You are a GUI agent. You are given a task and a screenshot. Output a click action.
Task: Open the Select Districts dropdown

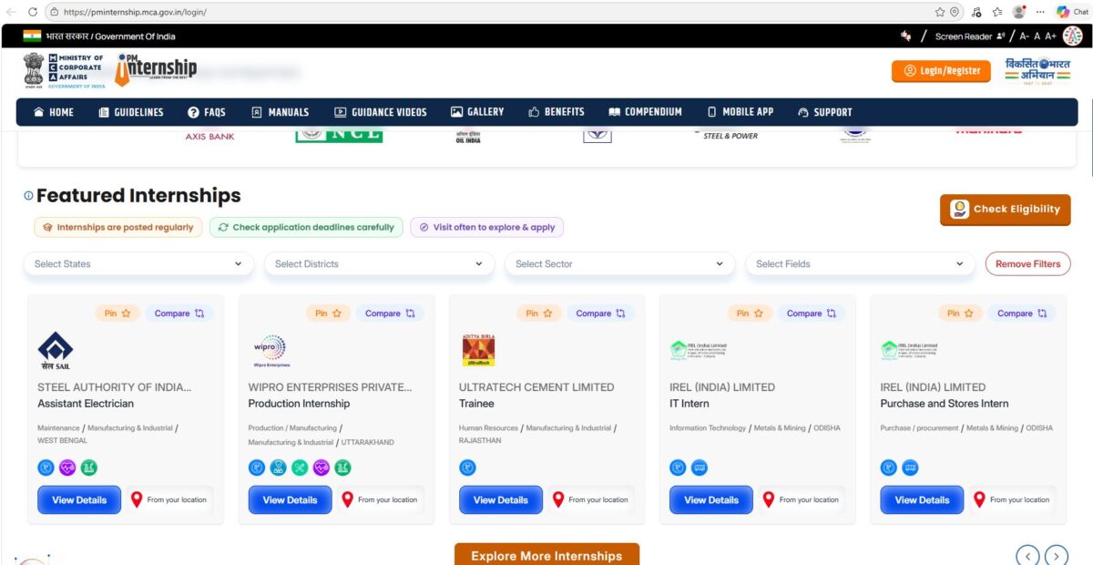[x=379, y=264]
